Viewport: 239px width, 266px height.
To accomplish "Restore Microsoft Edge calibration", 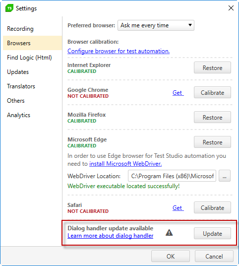I will [x=212, y=142].
